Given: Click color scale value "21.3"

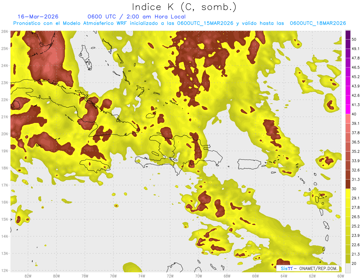Looking at the screenshot, I should [356, 254].
